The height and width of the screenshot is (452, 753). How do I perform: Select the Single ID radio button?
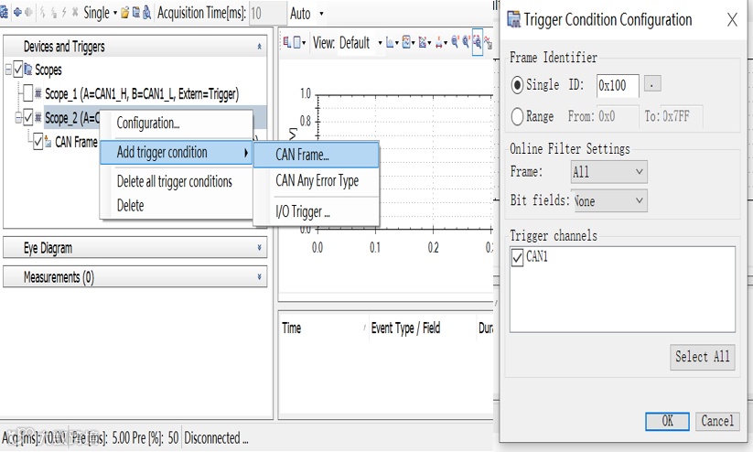pos(517,85)
